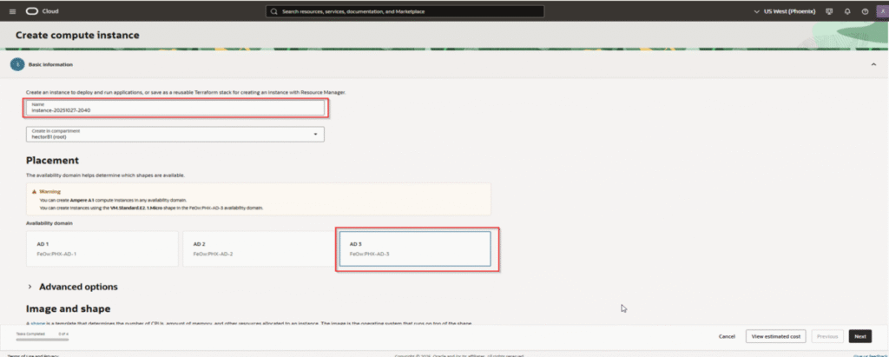Screen dimensions: 889x357
Task: Click the instance Name input field
Action: [x=175, y=108]
